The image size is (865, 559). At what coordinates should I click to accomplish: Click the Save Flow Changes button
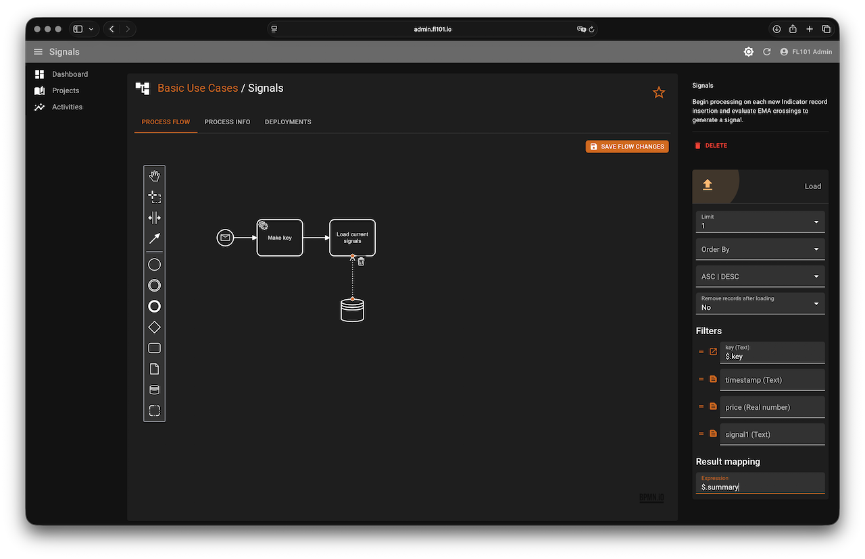point(627,147)
